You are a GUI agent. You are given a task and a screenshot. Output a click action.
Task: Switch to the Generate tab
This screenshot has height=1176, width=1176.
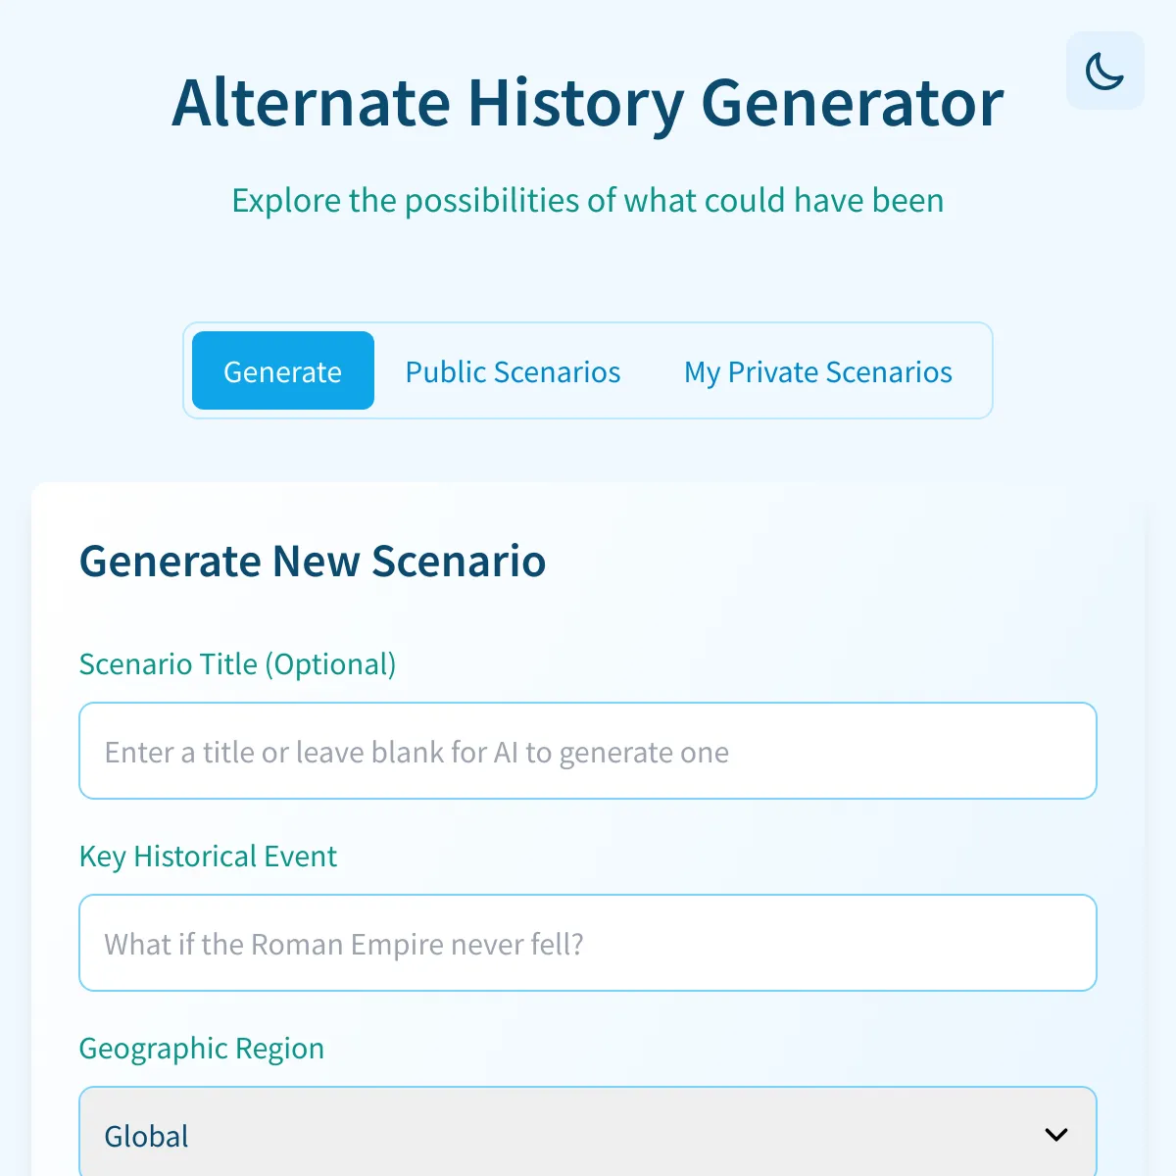[x=283, y=370]
